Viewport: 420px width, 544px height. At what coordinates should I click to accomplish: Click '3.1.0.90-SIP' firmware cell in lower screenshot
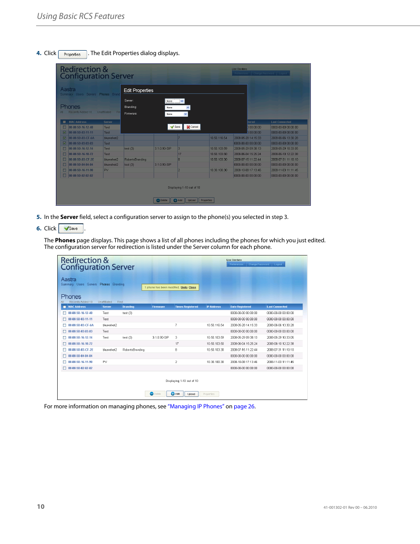161,337
